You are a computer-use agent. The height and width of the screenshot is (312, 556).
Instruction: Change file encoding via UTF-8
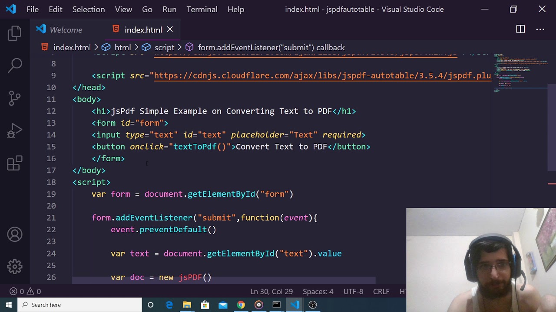[353, 292]
